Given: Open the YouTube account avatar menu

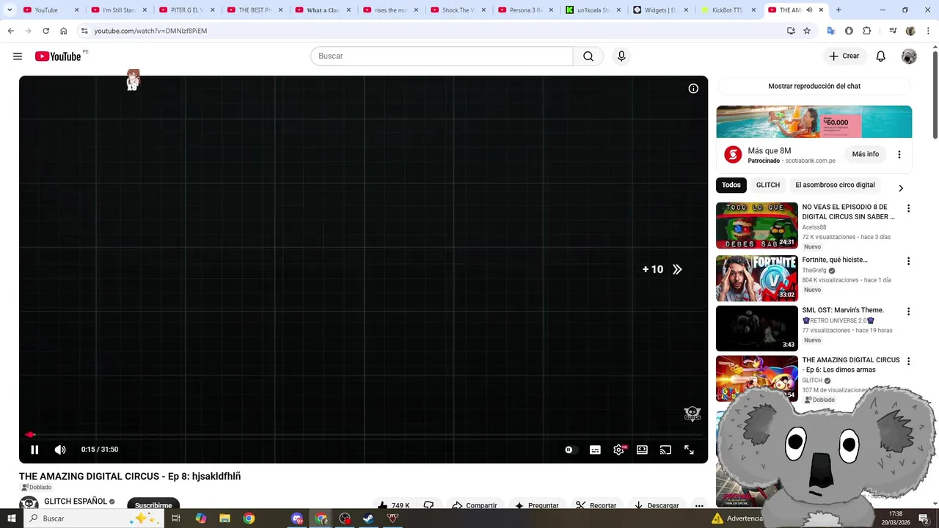Looking at the screenshot, I should [909, 56].
